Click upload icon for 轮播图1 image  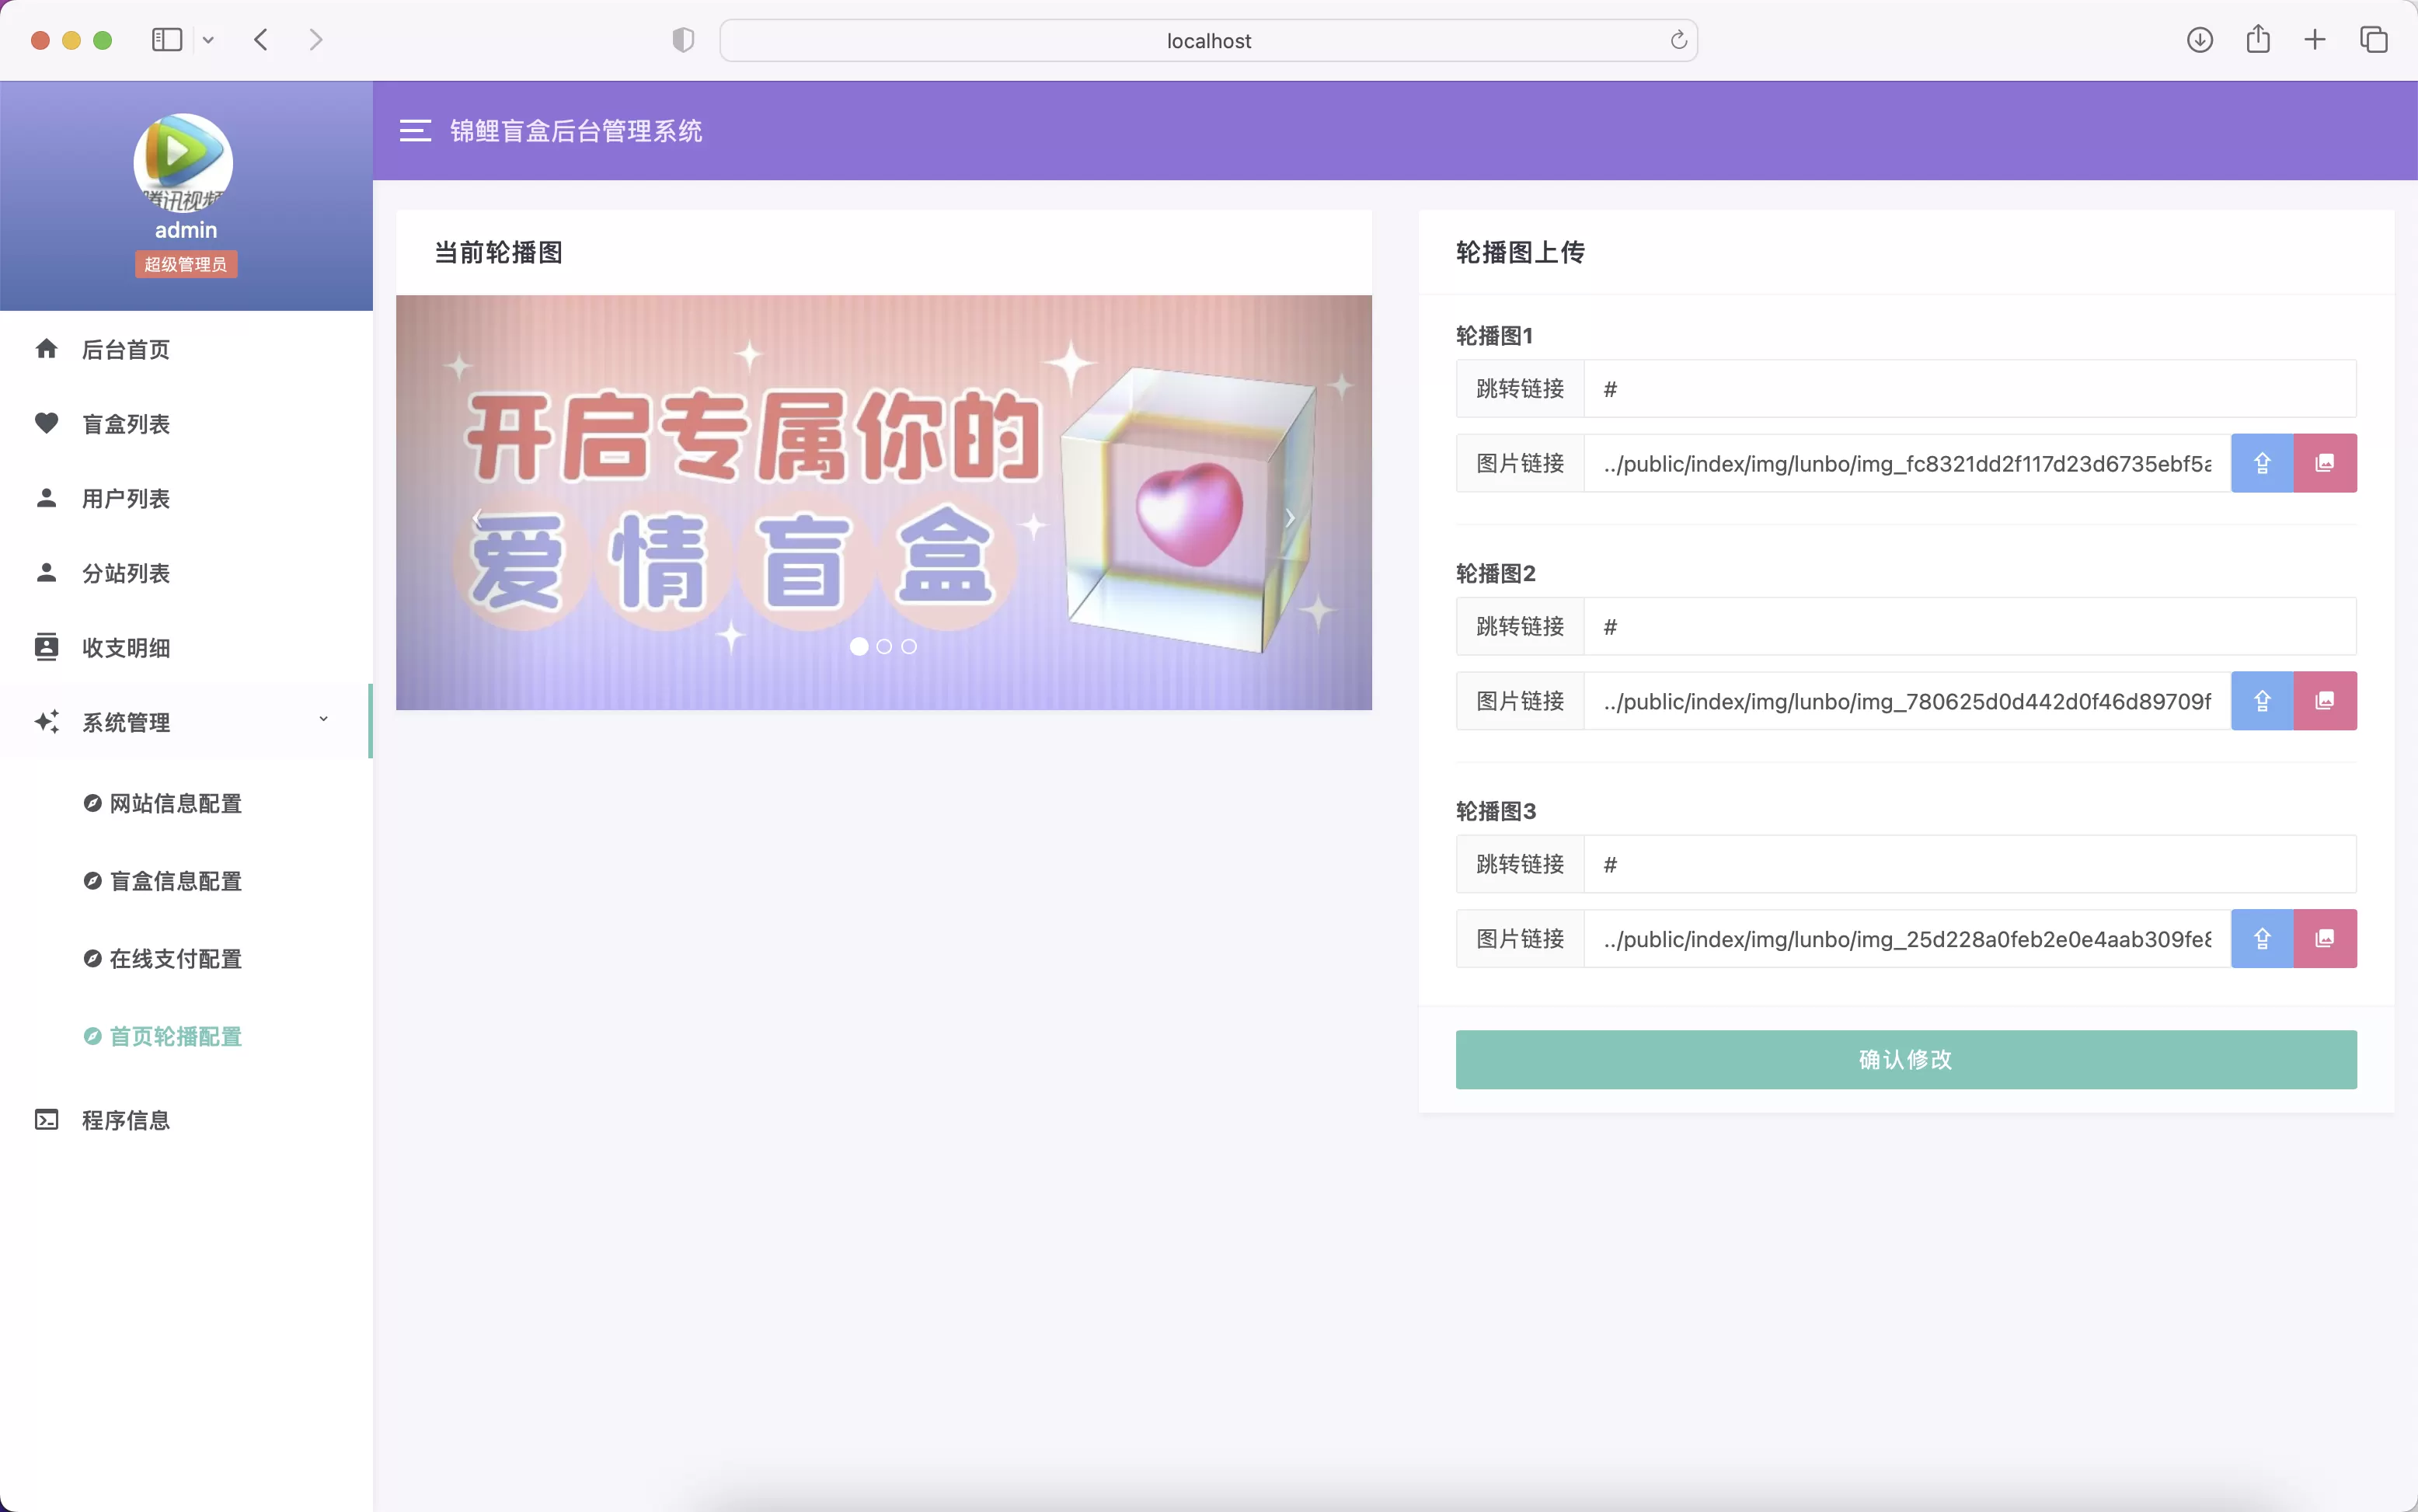(2261, 462)
